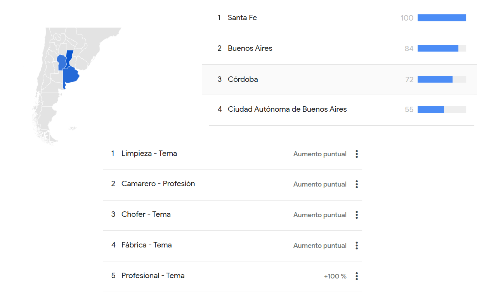Click Limpieza - Tema related topic
This screenshot has width=477, height=294.
pyautogui.click(x=149, y=154)
